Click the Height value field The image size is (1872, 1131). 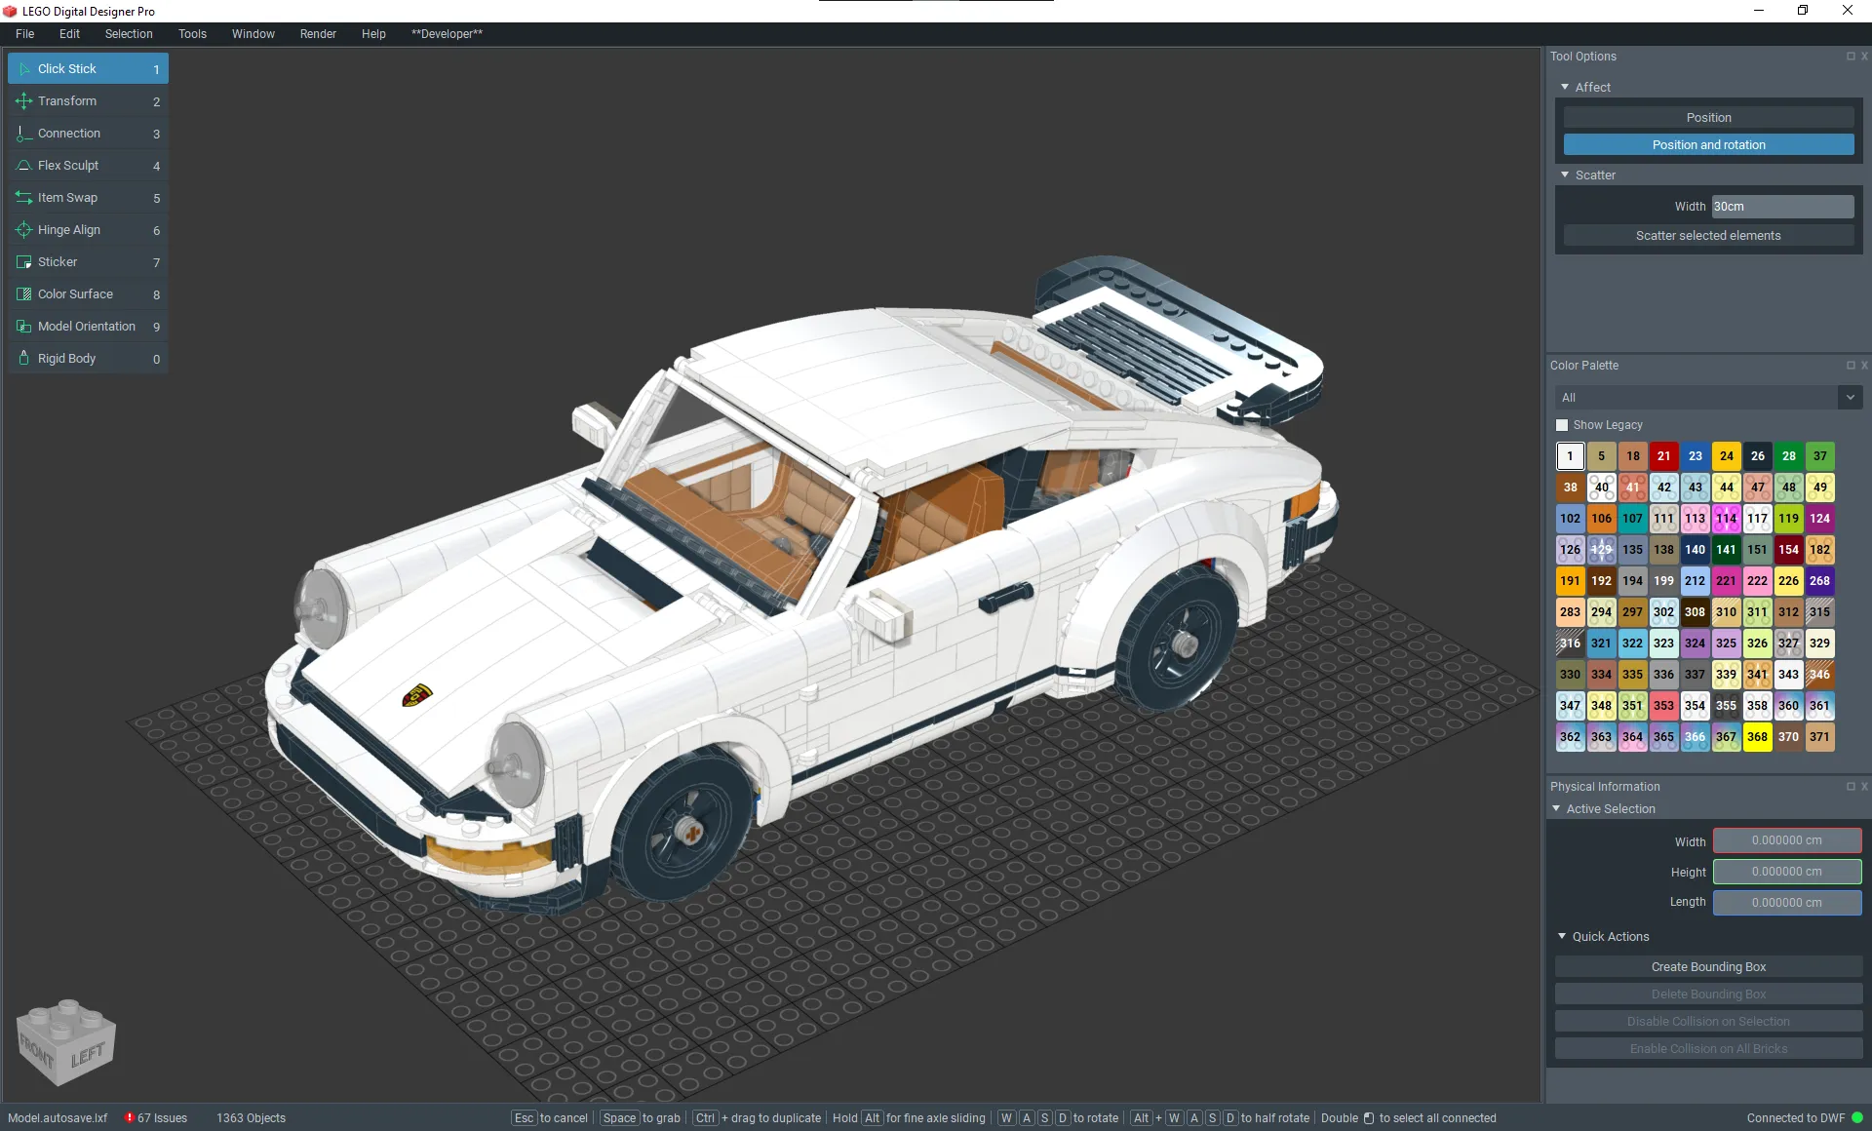[x=1786, y=872]
